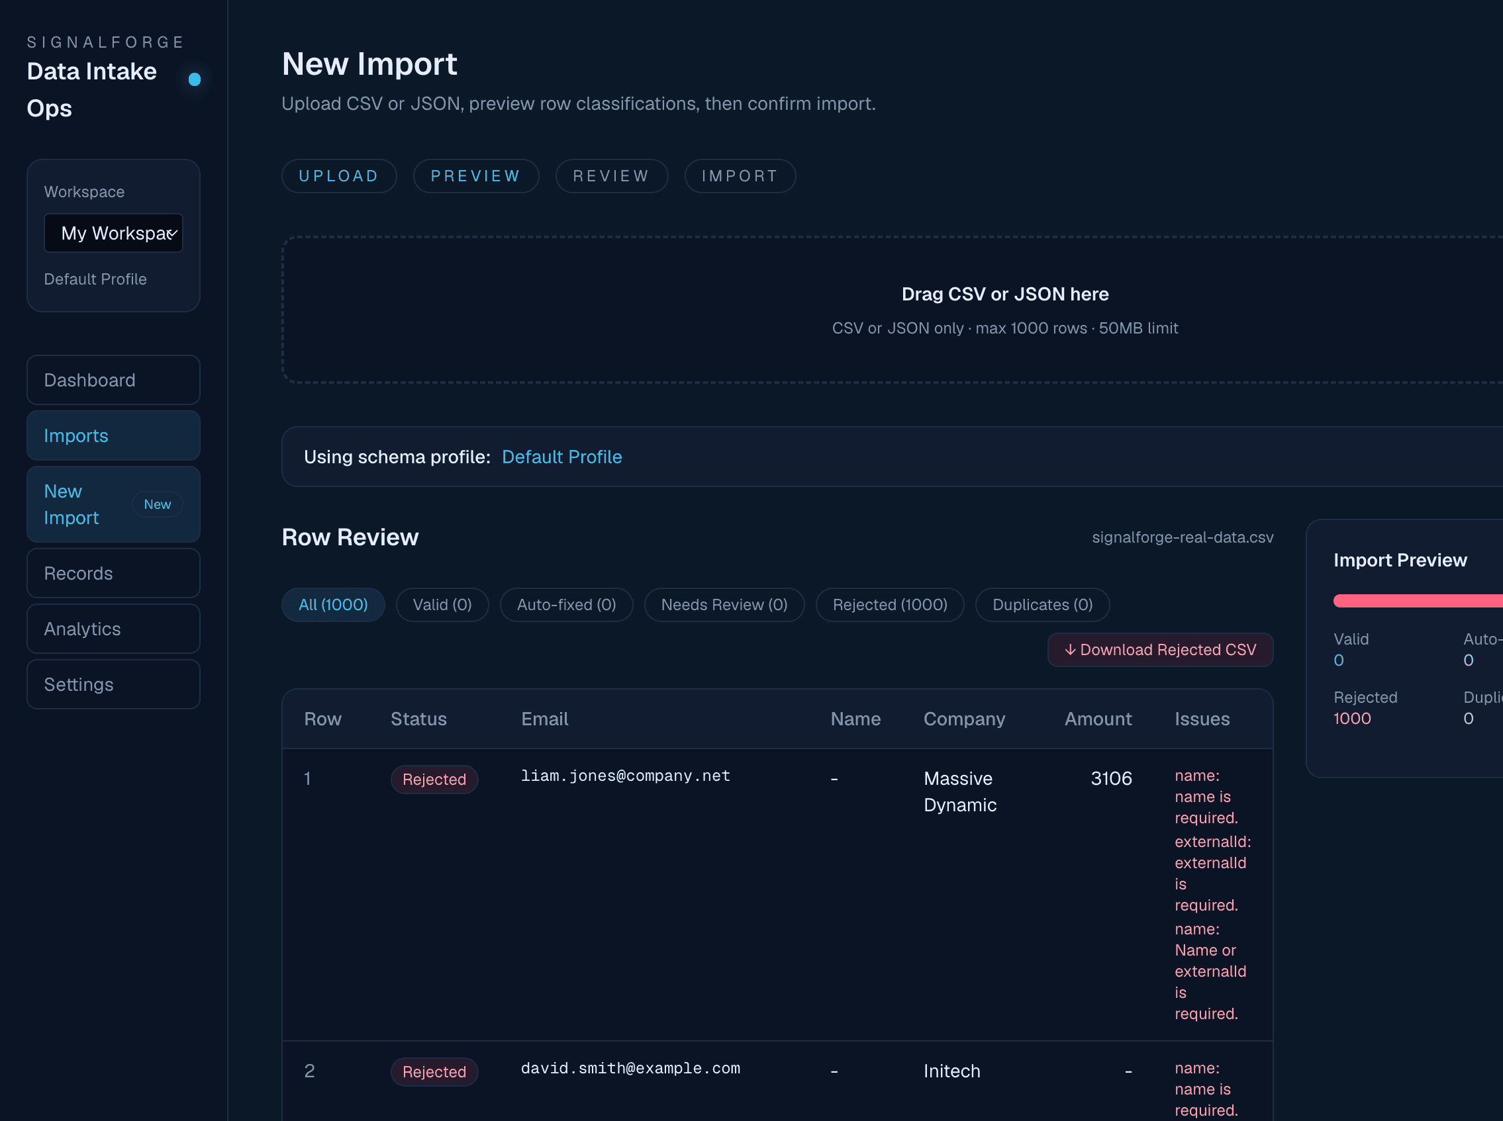Click Rejected badge in row 1
The width and height of the screenshot is (1503, 1121).
tap(434, 779)
